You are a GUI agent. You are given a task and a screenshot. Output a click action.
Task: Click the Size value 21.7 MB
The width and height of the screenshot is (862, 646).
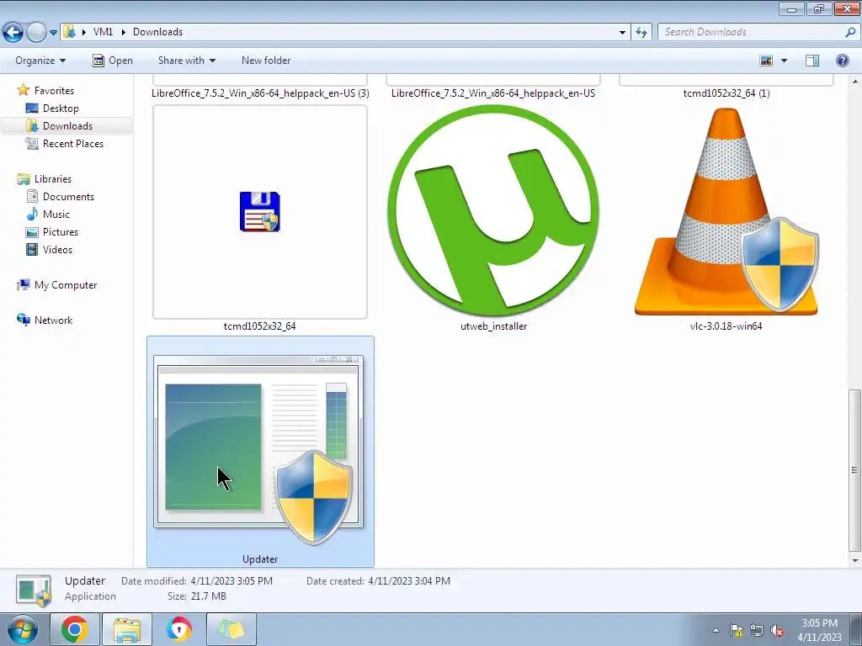click(x=209, y=596)
